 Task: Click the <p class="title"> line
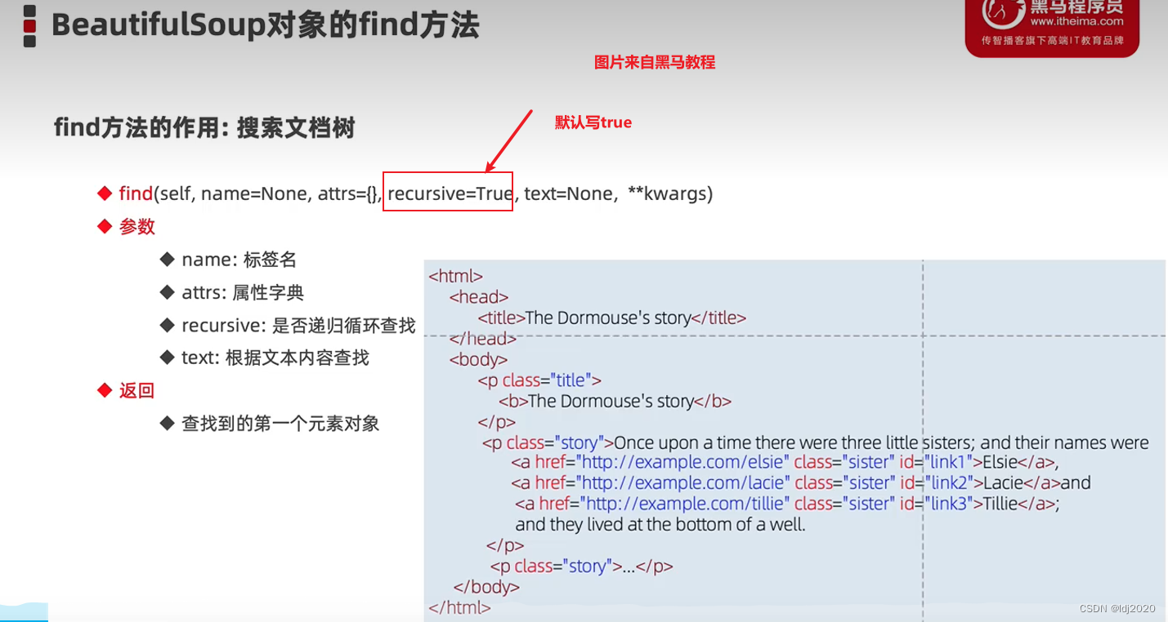539,380
